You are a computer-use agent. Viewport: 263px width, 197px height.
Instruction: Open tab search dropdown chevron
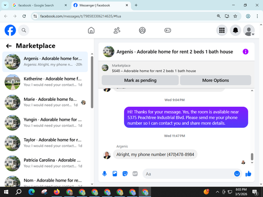tap(5, 5)
